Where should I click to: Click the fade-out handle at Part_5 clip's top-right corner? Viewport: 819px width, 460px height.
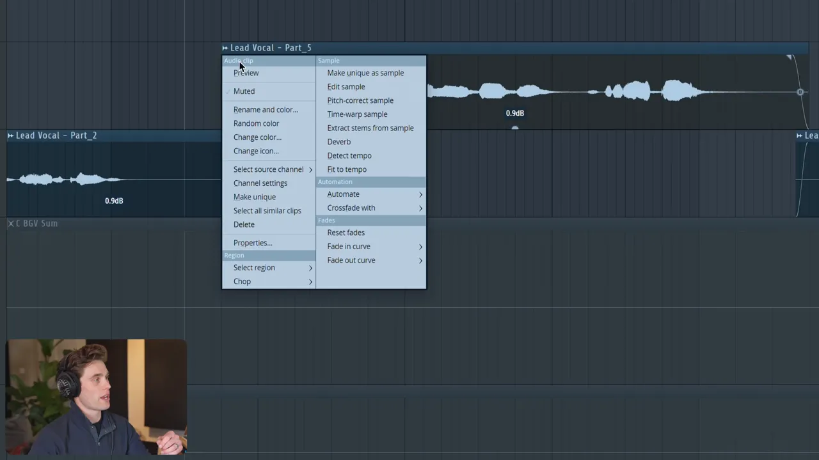coord(790,58)
